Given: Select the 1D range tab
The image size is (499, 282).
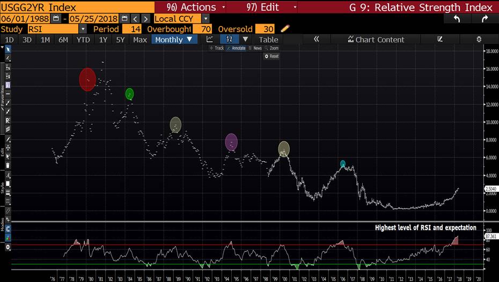Looking at the screenshot, I should click(x=9, y=40).
